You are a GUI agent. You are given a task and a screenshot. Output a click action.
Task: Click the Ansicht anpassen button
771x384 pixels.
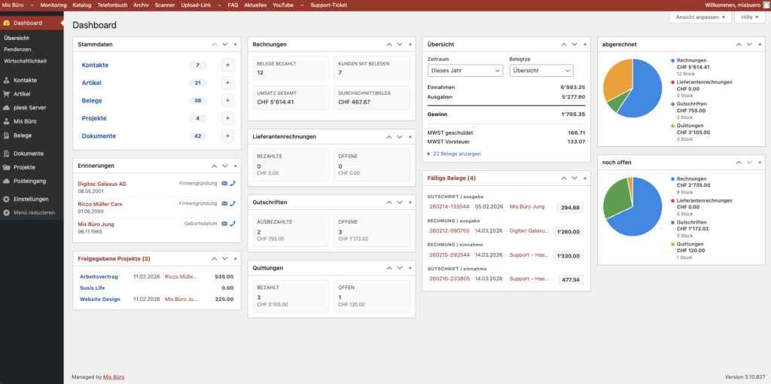coord(699,17)
